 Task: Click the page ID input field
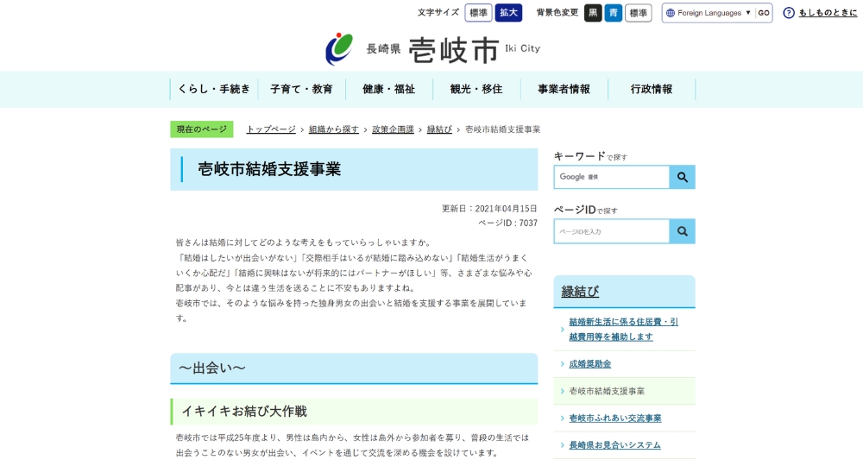612,231
